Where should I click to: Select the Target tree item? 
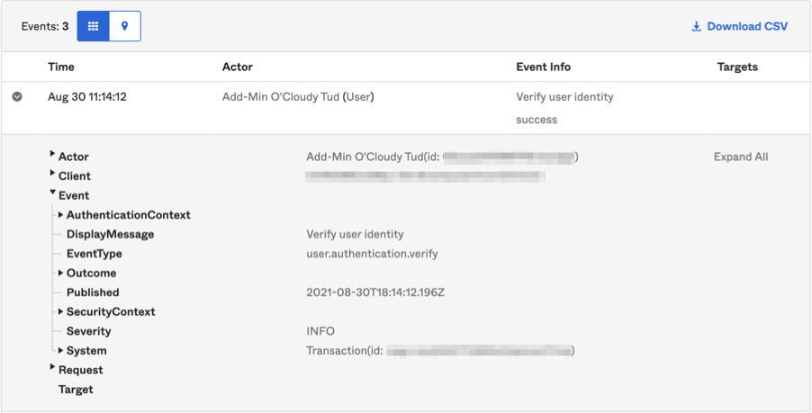pyautogui.click(x=76, y=390)
